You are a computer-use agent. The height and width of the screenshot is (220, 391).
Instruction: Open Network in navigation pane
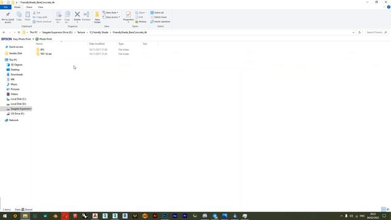[x=13, y=120]
